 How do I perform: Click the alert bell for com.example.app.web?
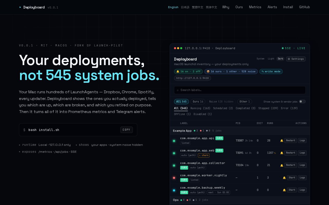tap(282, 153)
